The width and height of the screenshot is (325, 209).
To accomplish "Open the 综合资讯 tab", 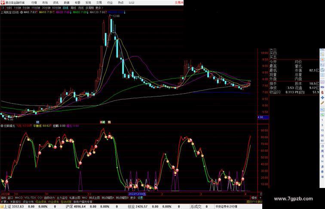I will coord(41,202).
